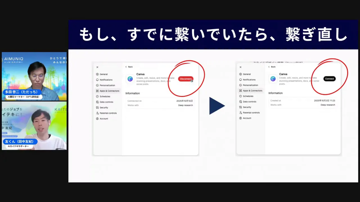Click the "Connected on" label
The width and height of the screenshot is (360, 202).
pyautogui.click(x=135, y=101)
